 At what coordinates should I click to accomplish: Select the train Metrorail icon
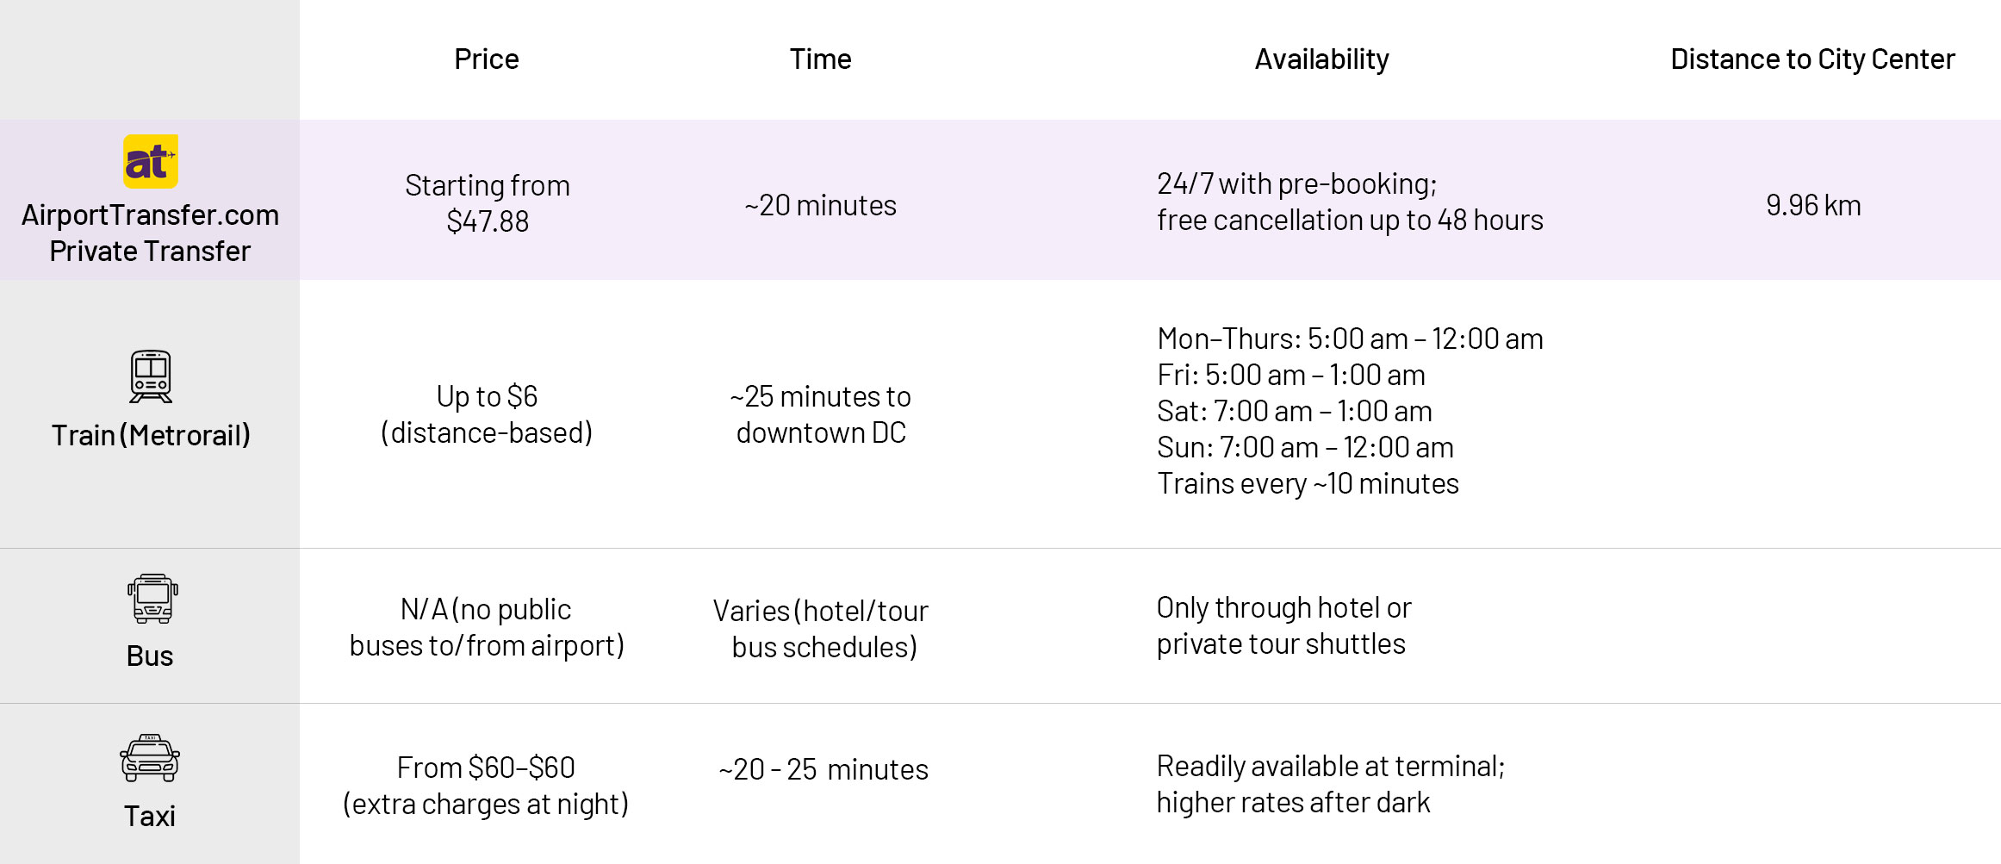point(151,376)
